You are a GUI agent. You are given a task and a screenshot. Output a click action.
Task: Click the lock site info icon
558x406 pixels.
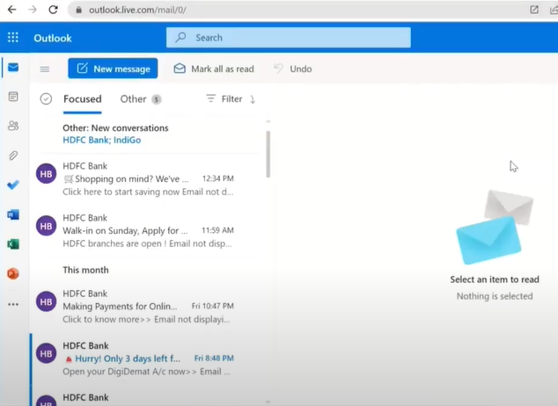tap(79, 10)
